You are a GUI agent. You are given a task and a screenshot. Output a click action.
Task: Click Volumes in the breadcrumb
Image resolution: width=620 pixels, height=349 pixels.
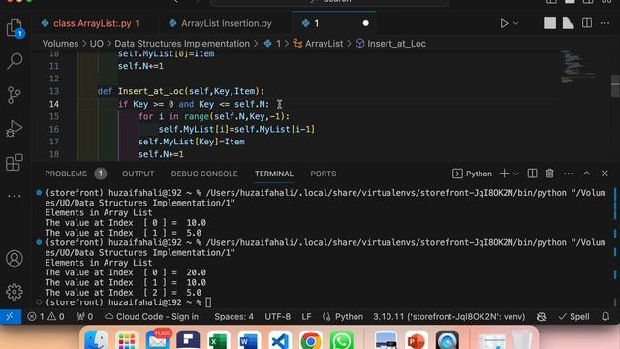[60, 44]
